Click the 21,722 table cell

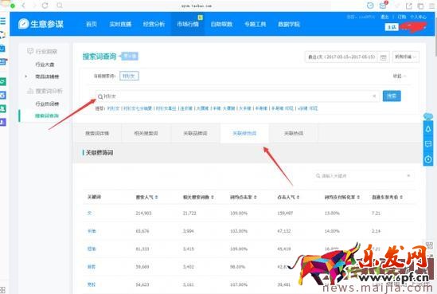189,213
